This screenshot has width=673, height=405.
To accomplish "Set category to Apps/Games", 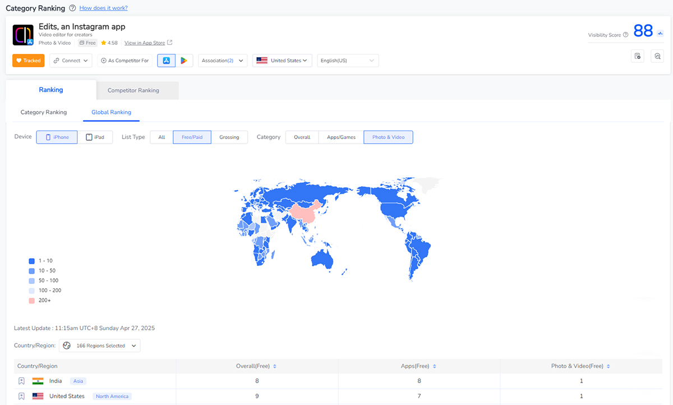I will click(342, 137).
